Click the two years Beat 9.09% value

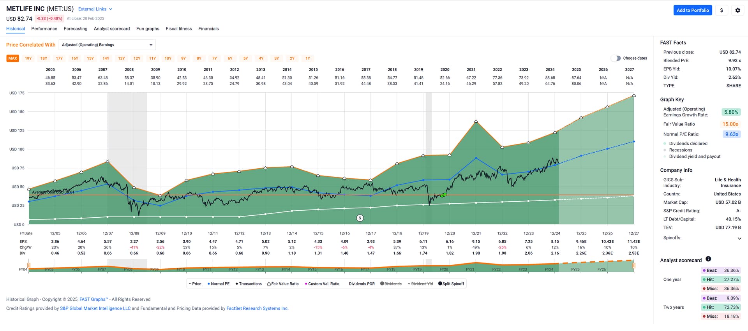[x=733, y=299]
